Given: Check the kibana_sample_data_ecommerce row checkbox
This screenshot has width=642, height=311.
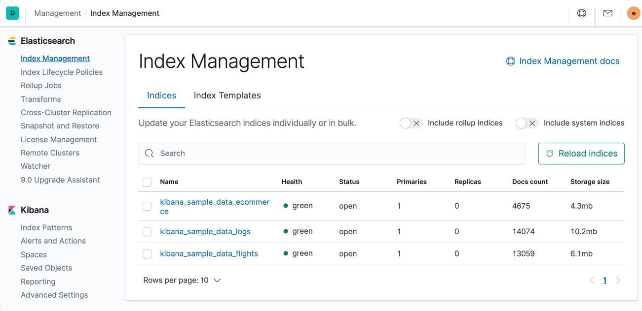Looking at the screenshot, I should pyautogui.click(x=147, y=206).
